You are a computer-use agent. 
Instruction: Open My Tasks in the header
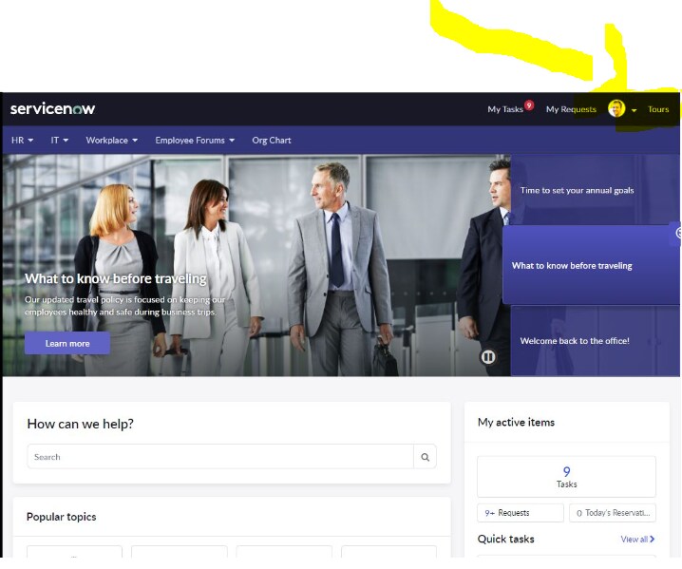click(505, 109)
